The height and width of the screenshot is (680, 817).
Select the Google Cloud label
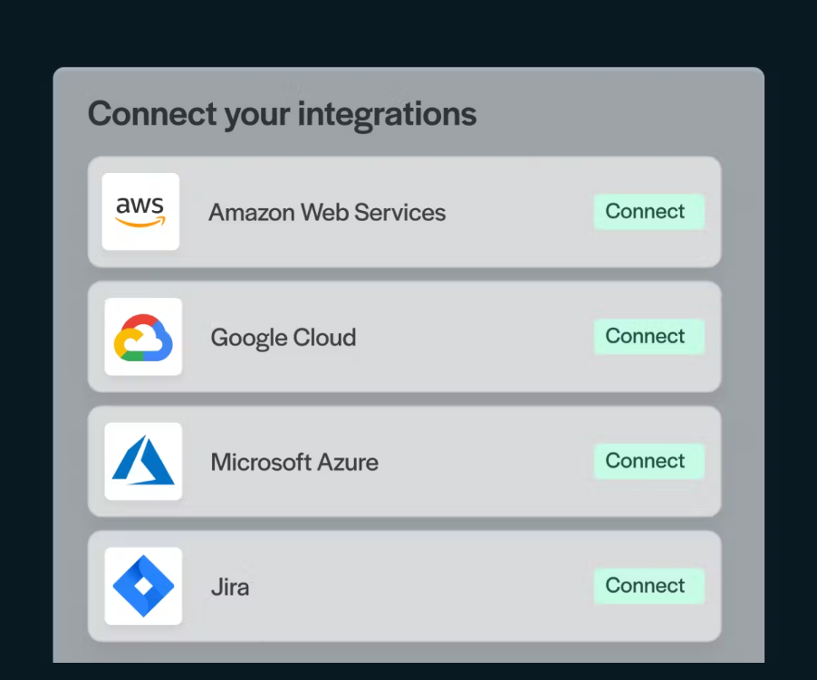(283, 337)
